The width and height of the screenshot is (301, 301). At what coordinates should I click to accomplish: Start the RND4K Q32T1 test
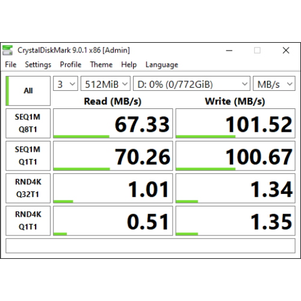click(x=28, y=188)
